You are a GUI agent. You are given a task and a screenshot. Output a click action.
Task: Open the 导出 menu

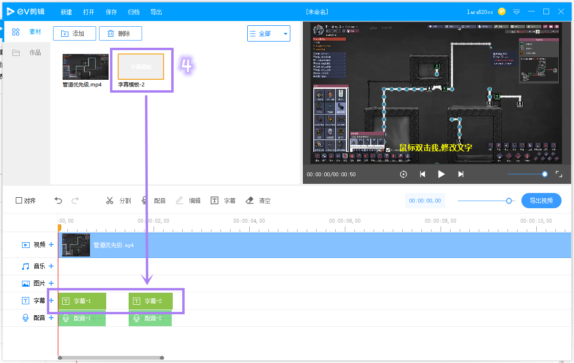156,12
